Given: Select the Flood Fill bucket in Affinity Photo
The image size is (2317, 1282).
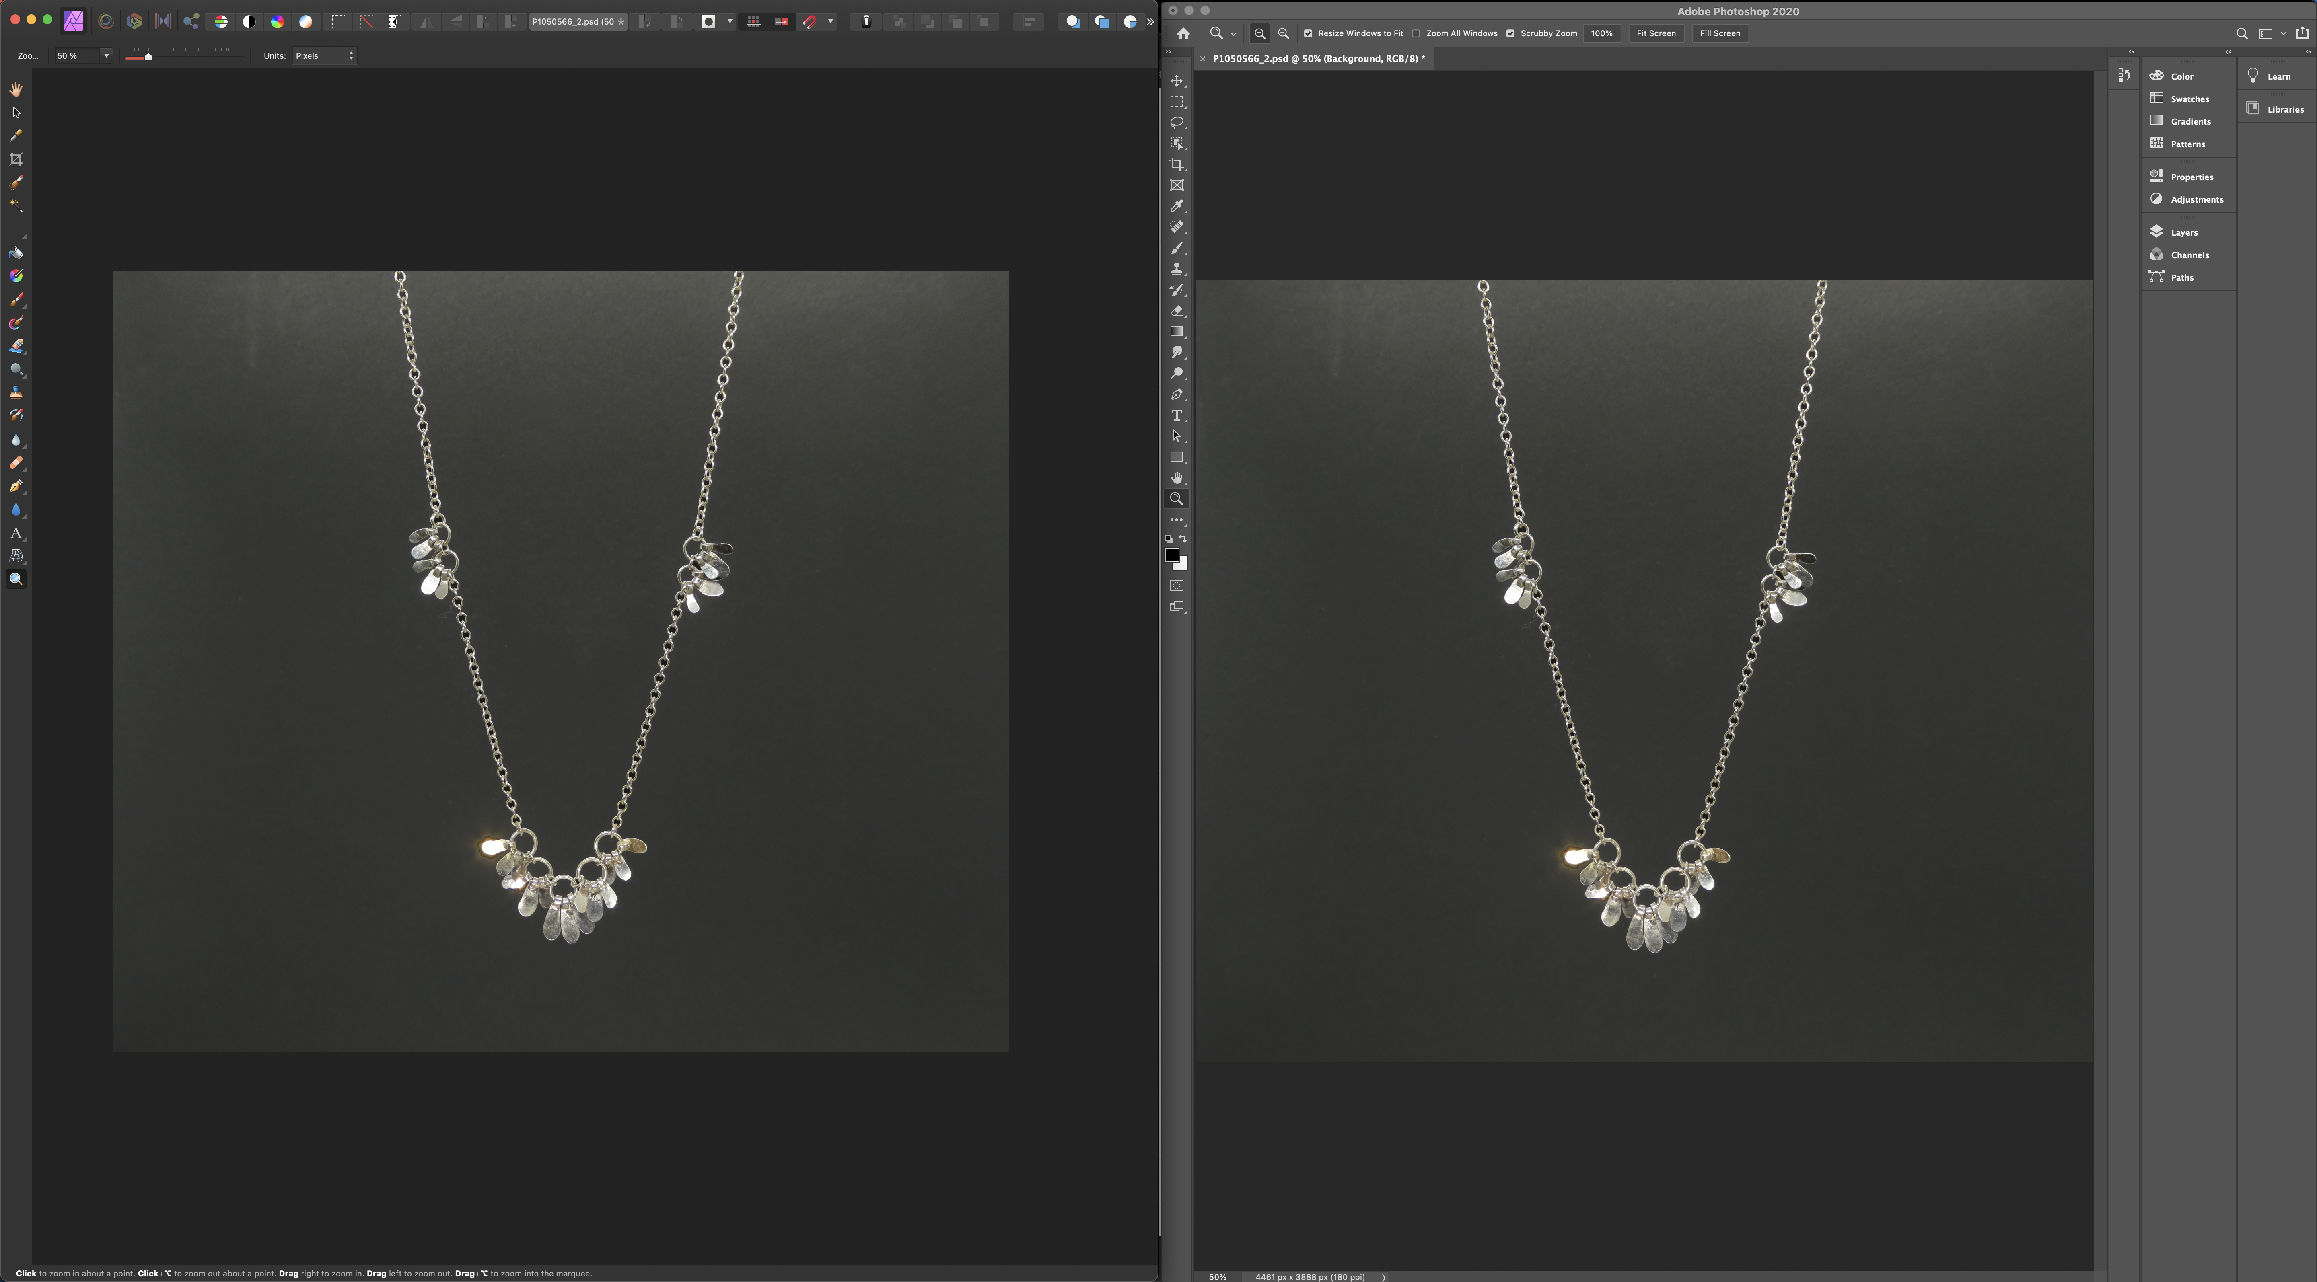Looking at the screenshot, I should tap(16, 253).
